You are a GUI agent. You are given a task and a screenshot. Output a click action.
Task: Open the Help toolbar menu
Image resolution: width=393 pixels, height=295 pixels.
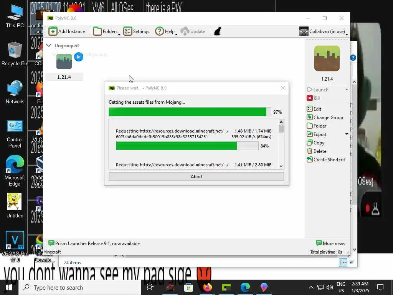click(166, 31)
